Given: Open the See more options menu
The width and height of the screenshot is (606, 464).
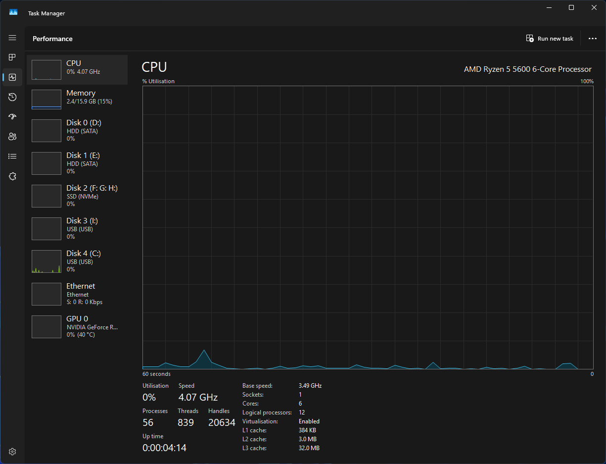Looking at the screenshot, I should pyautogui.click(x=592, y=38).
